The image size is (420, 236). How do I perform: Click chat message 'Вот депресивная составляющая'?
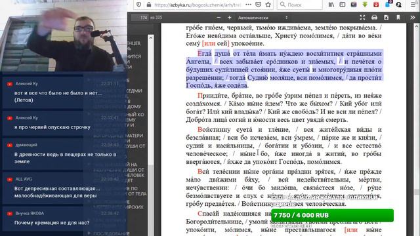point(57,192)
